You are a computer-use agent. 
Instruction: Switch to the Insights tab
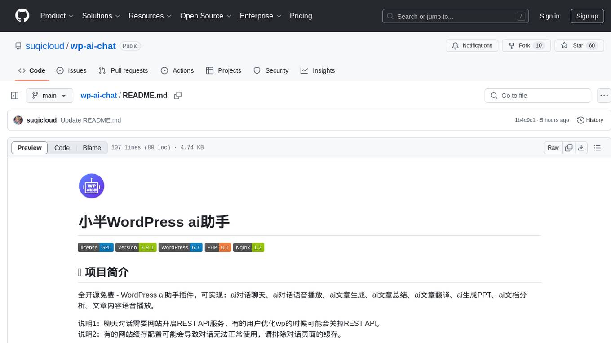[318, 70]
